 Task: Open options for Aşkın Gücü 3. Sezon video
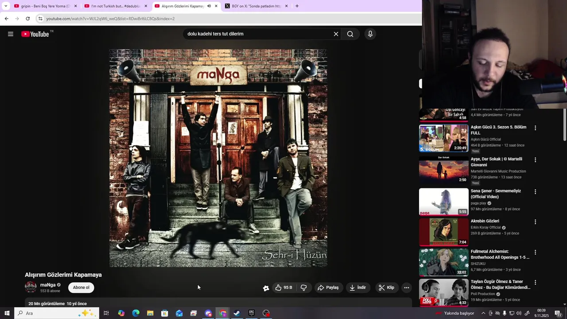(535, 128)
